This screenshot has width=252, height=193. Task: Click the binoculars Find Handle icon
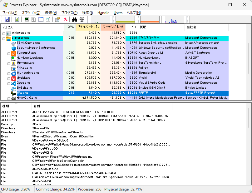click(74, 19)
